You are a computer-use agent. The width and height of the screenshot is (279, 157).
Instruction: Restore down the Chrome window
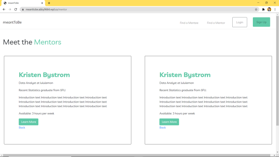pyautogui.click(x=266, y=3)
